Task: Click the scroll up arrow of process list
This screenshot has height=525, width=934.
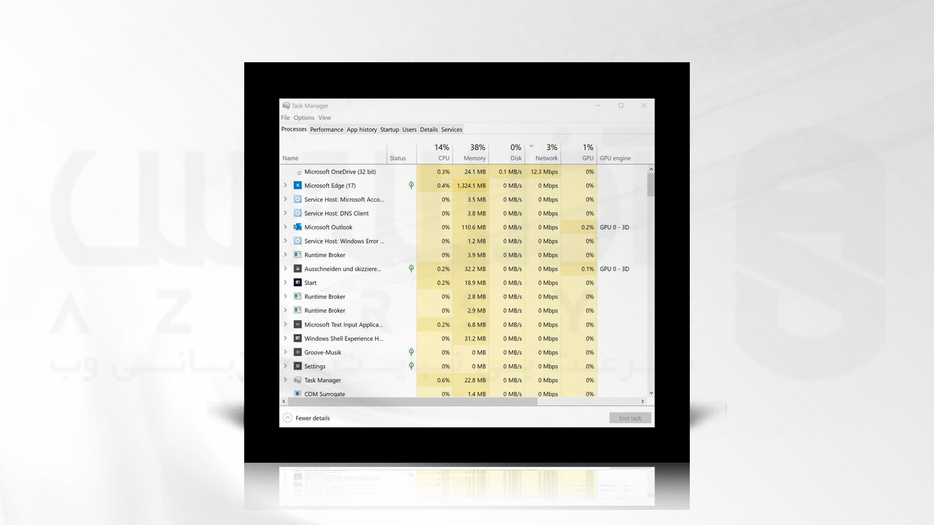Action: [651, 169]
